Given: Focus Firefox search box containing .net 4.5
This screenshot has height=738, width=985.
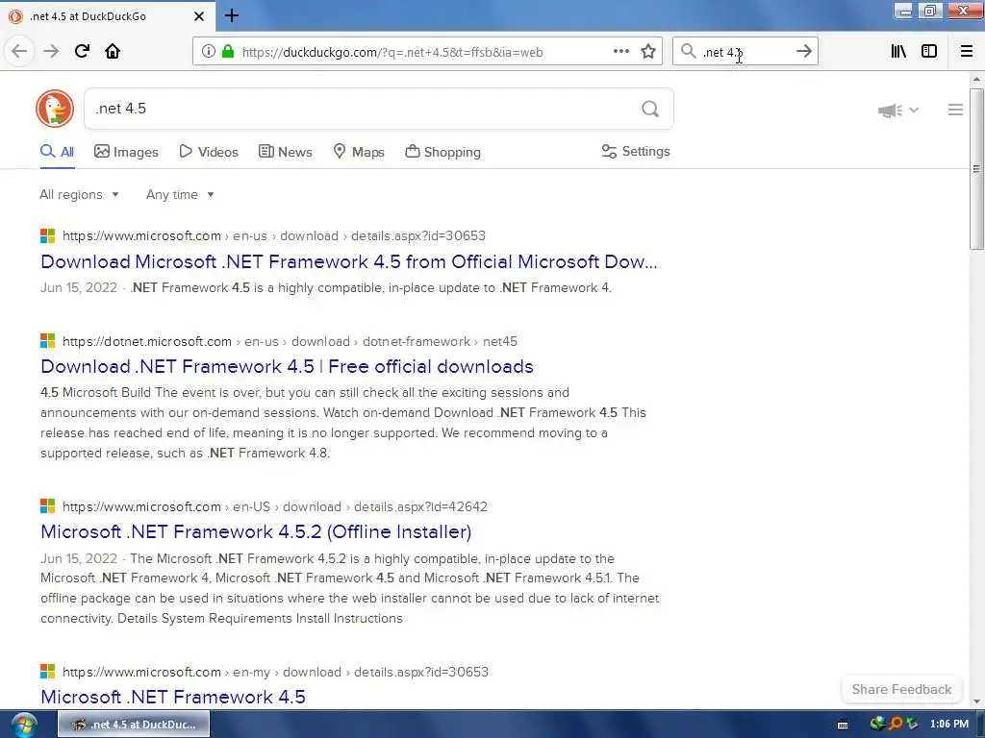Looking at the screenshot, I should [745, 52].
